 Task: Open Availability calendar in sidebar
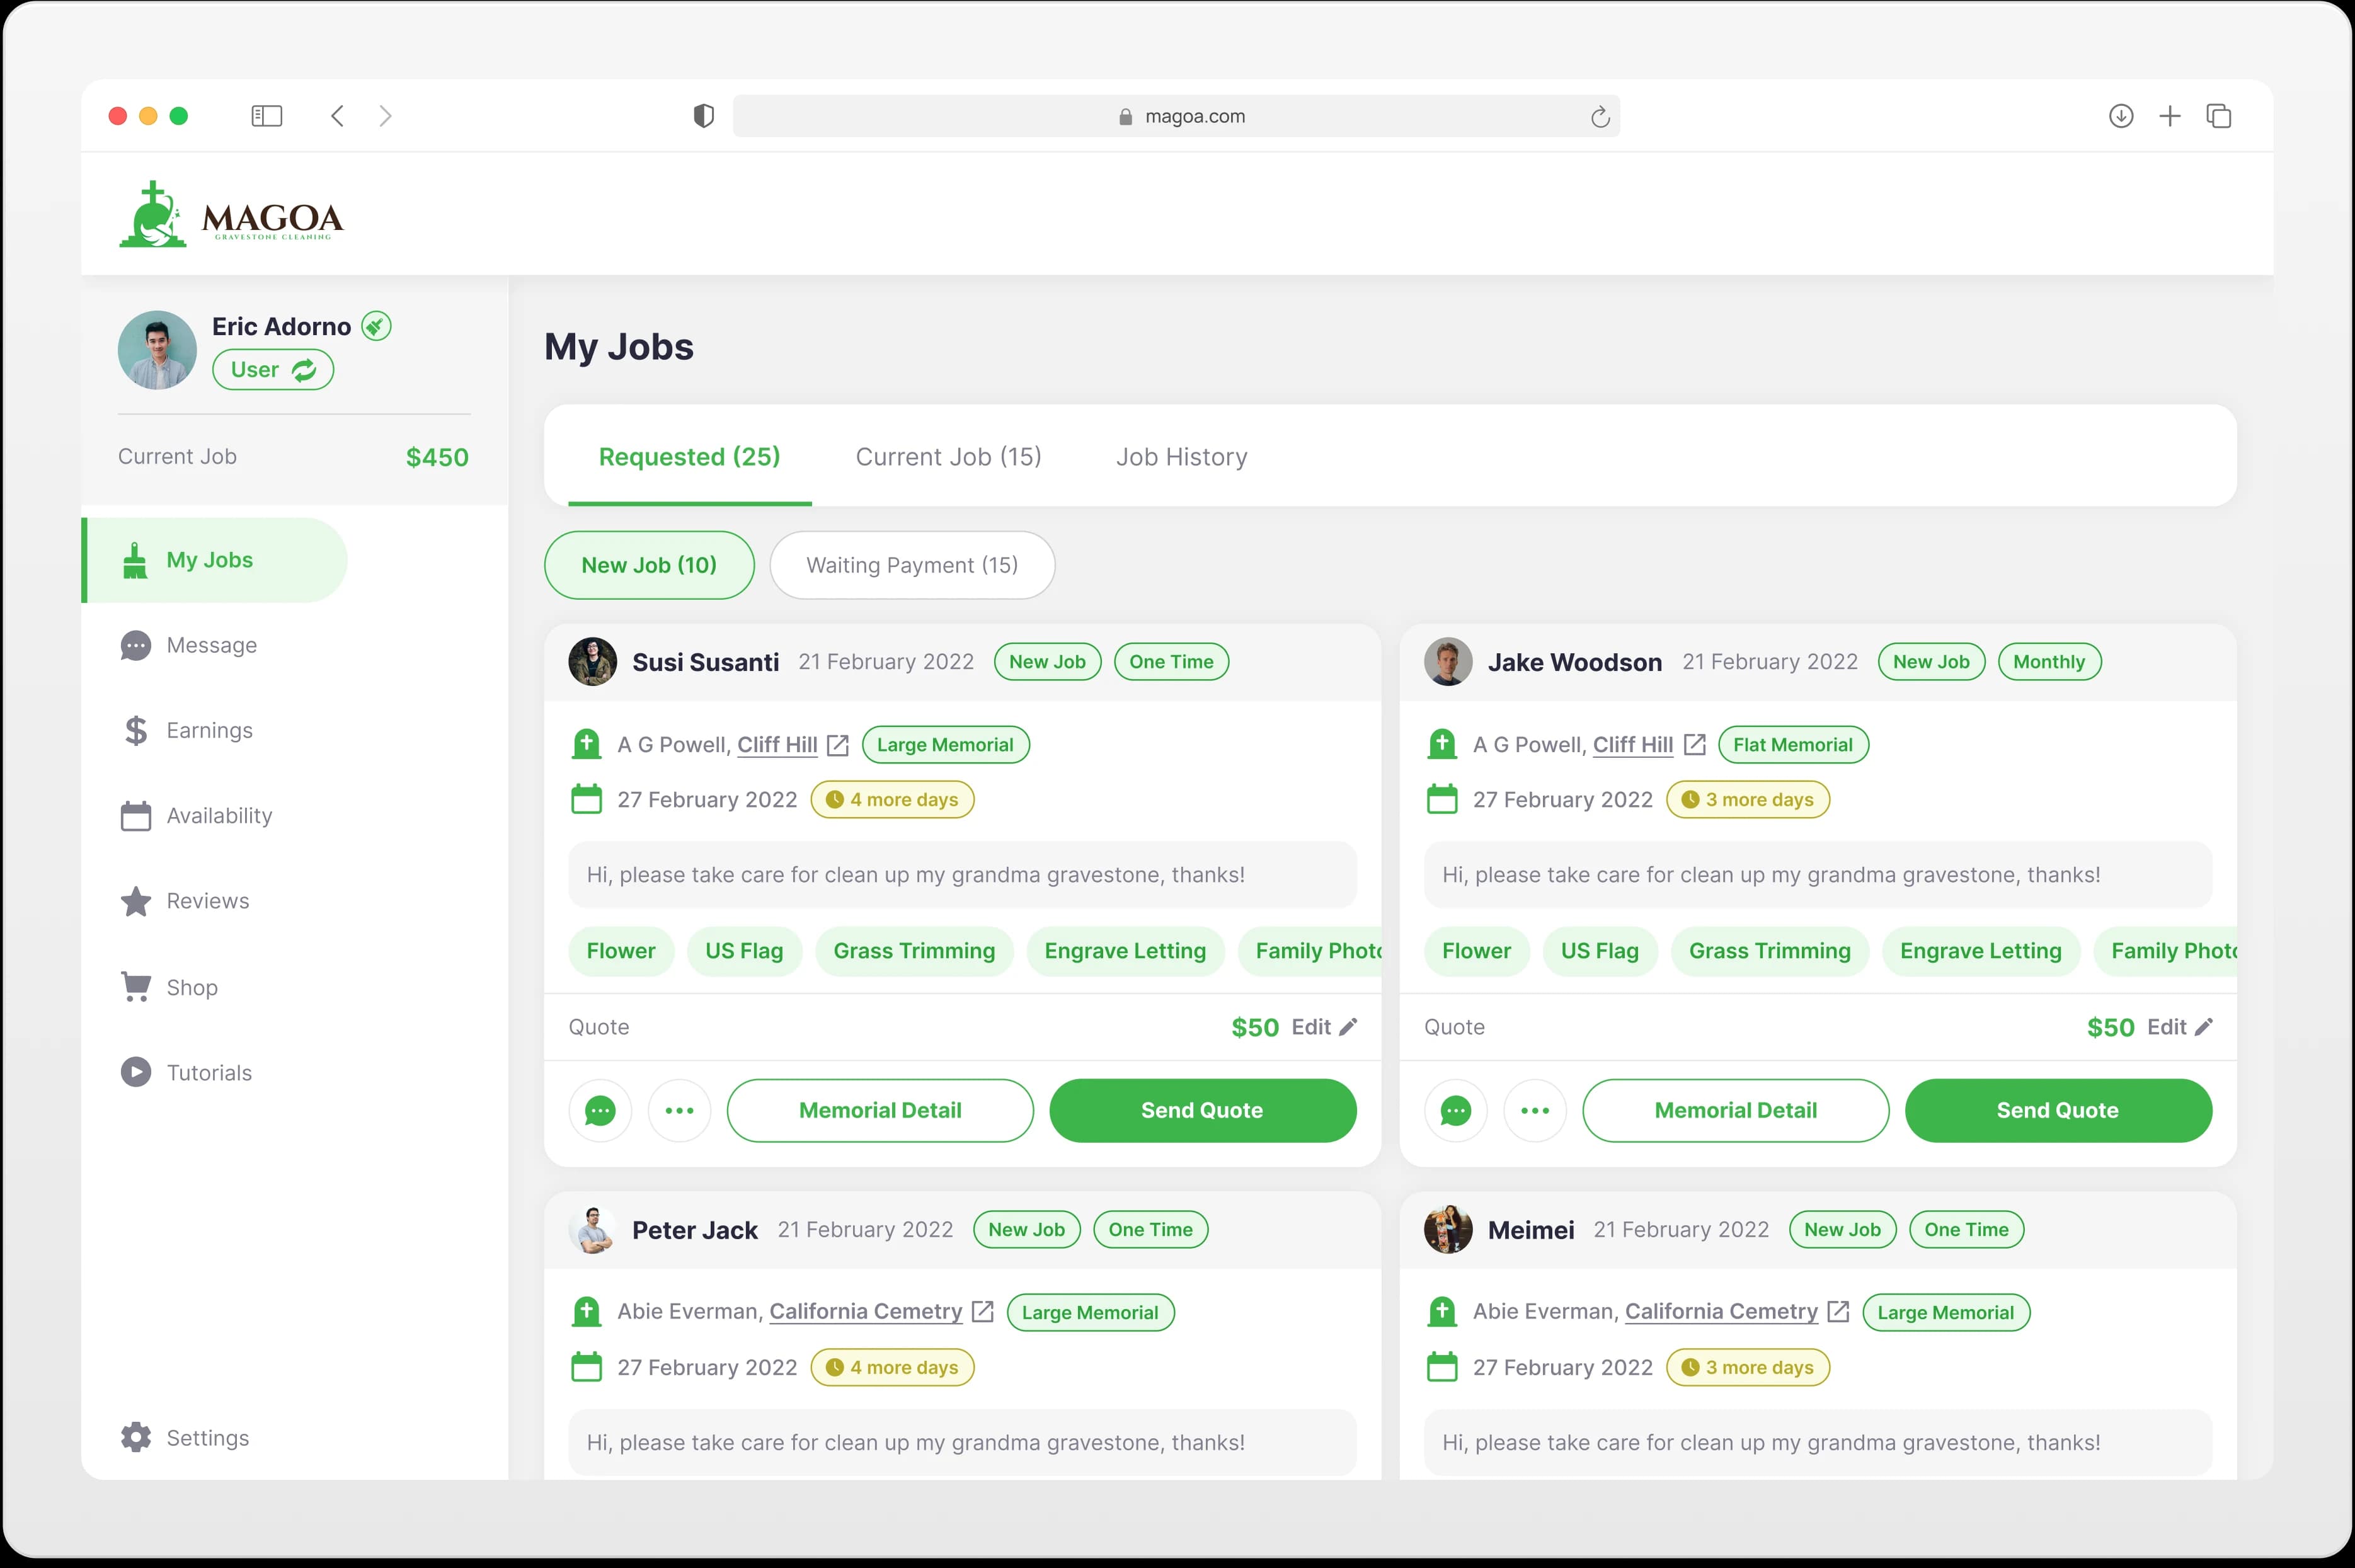click(219, 815)
